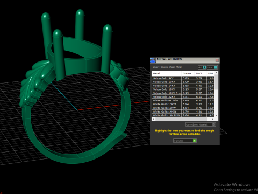Select the Yellow Gold 18KY row
258x194 pixels.
tap(183, 89)
